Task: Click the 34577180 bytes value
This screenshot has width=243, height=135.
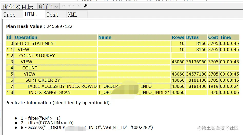Action: 196,74
